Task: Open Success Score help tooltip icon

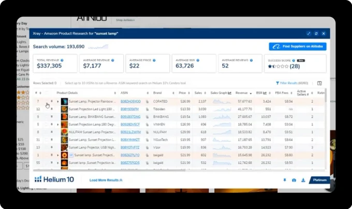Action: (294, 61)
